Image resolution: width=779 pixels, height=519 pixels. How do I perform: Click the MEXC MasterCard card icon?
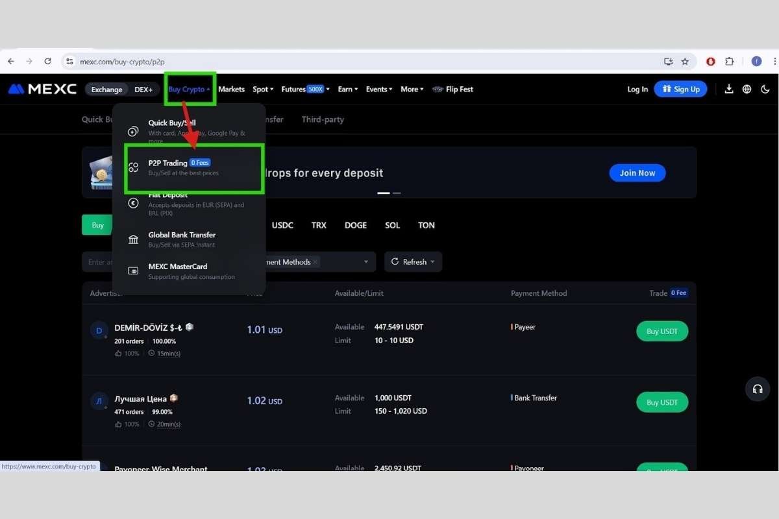(132, 271)
